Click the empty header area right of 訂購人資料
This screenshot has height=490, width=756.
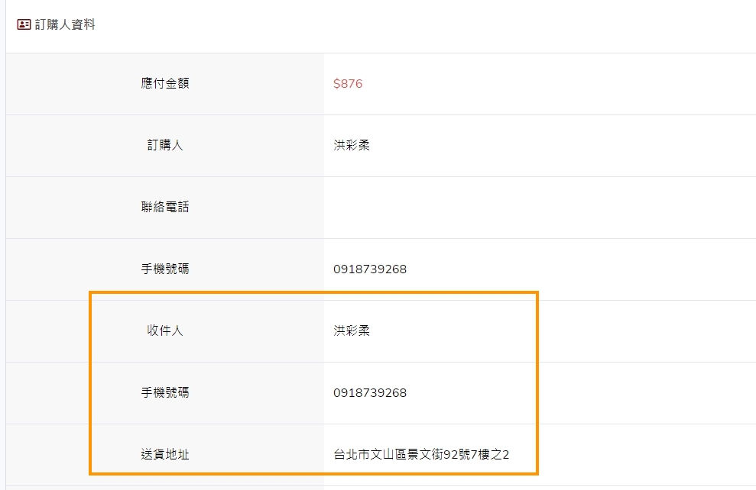click(x=424, y=24)
